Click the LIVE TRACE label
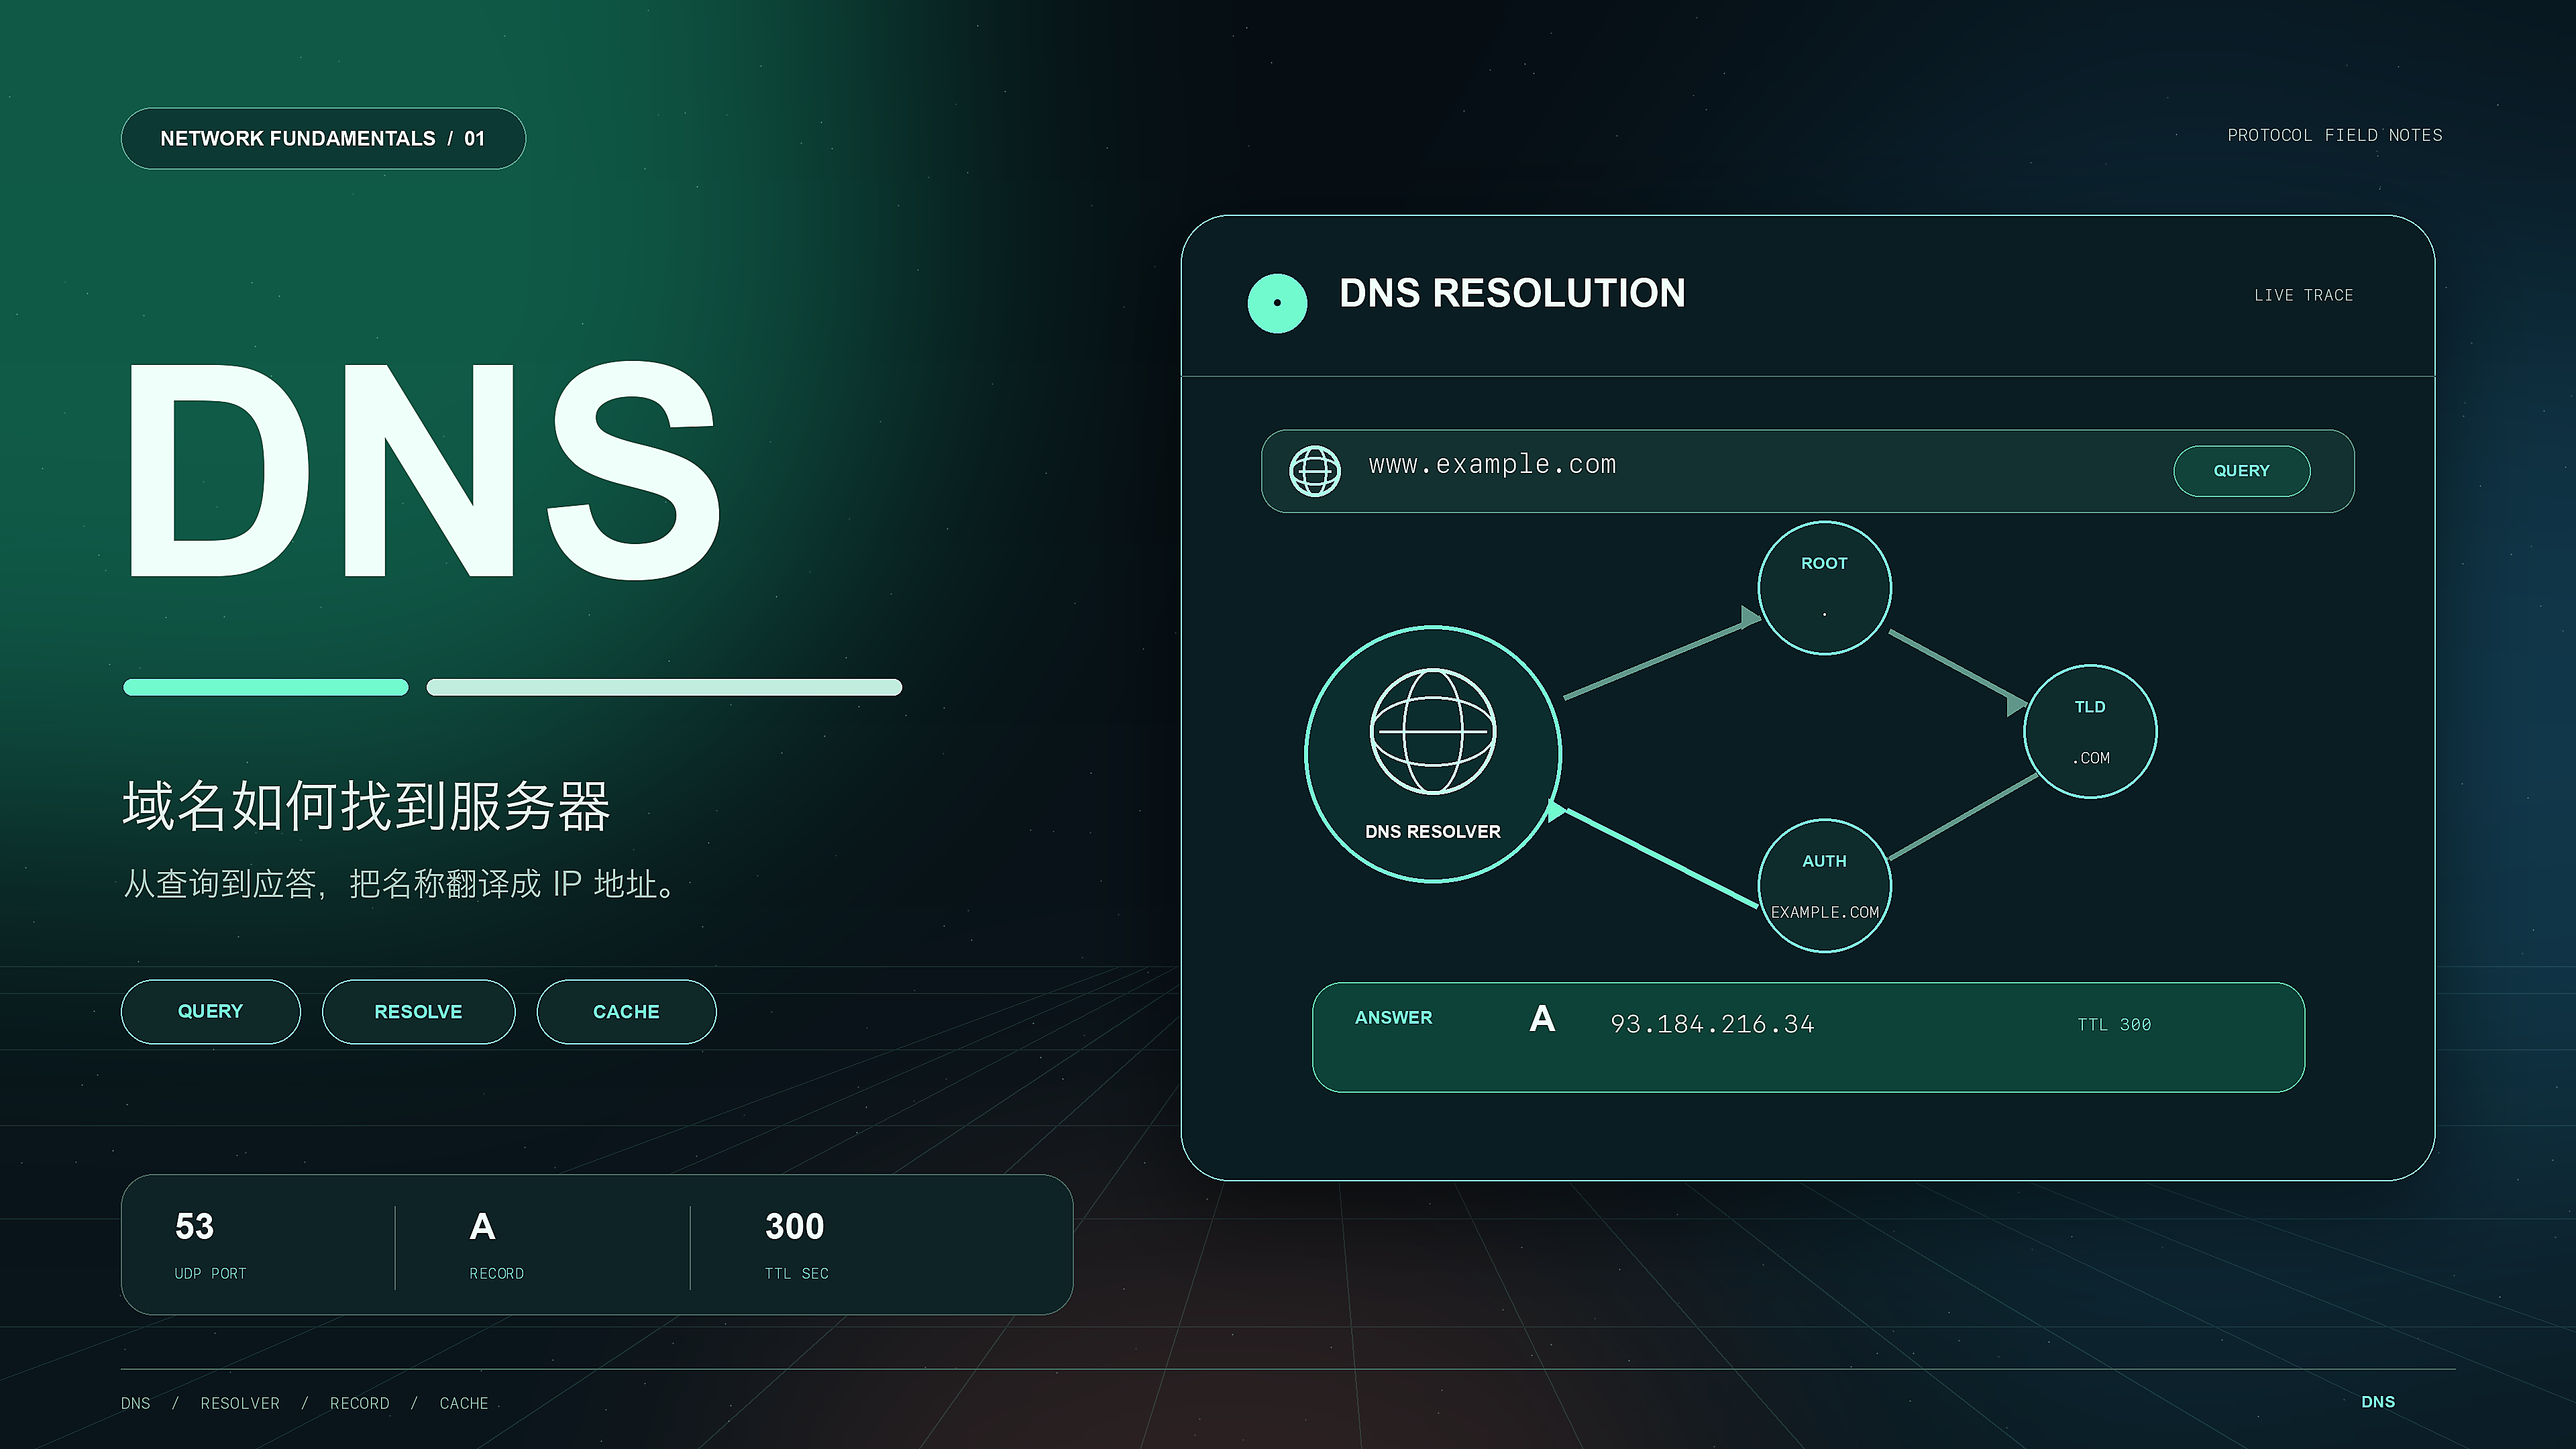 pos(2303,295)
